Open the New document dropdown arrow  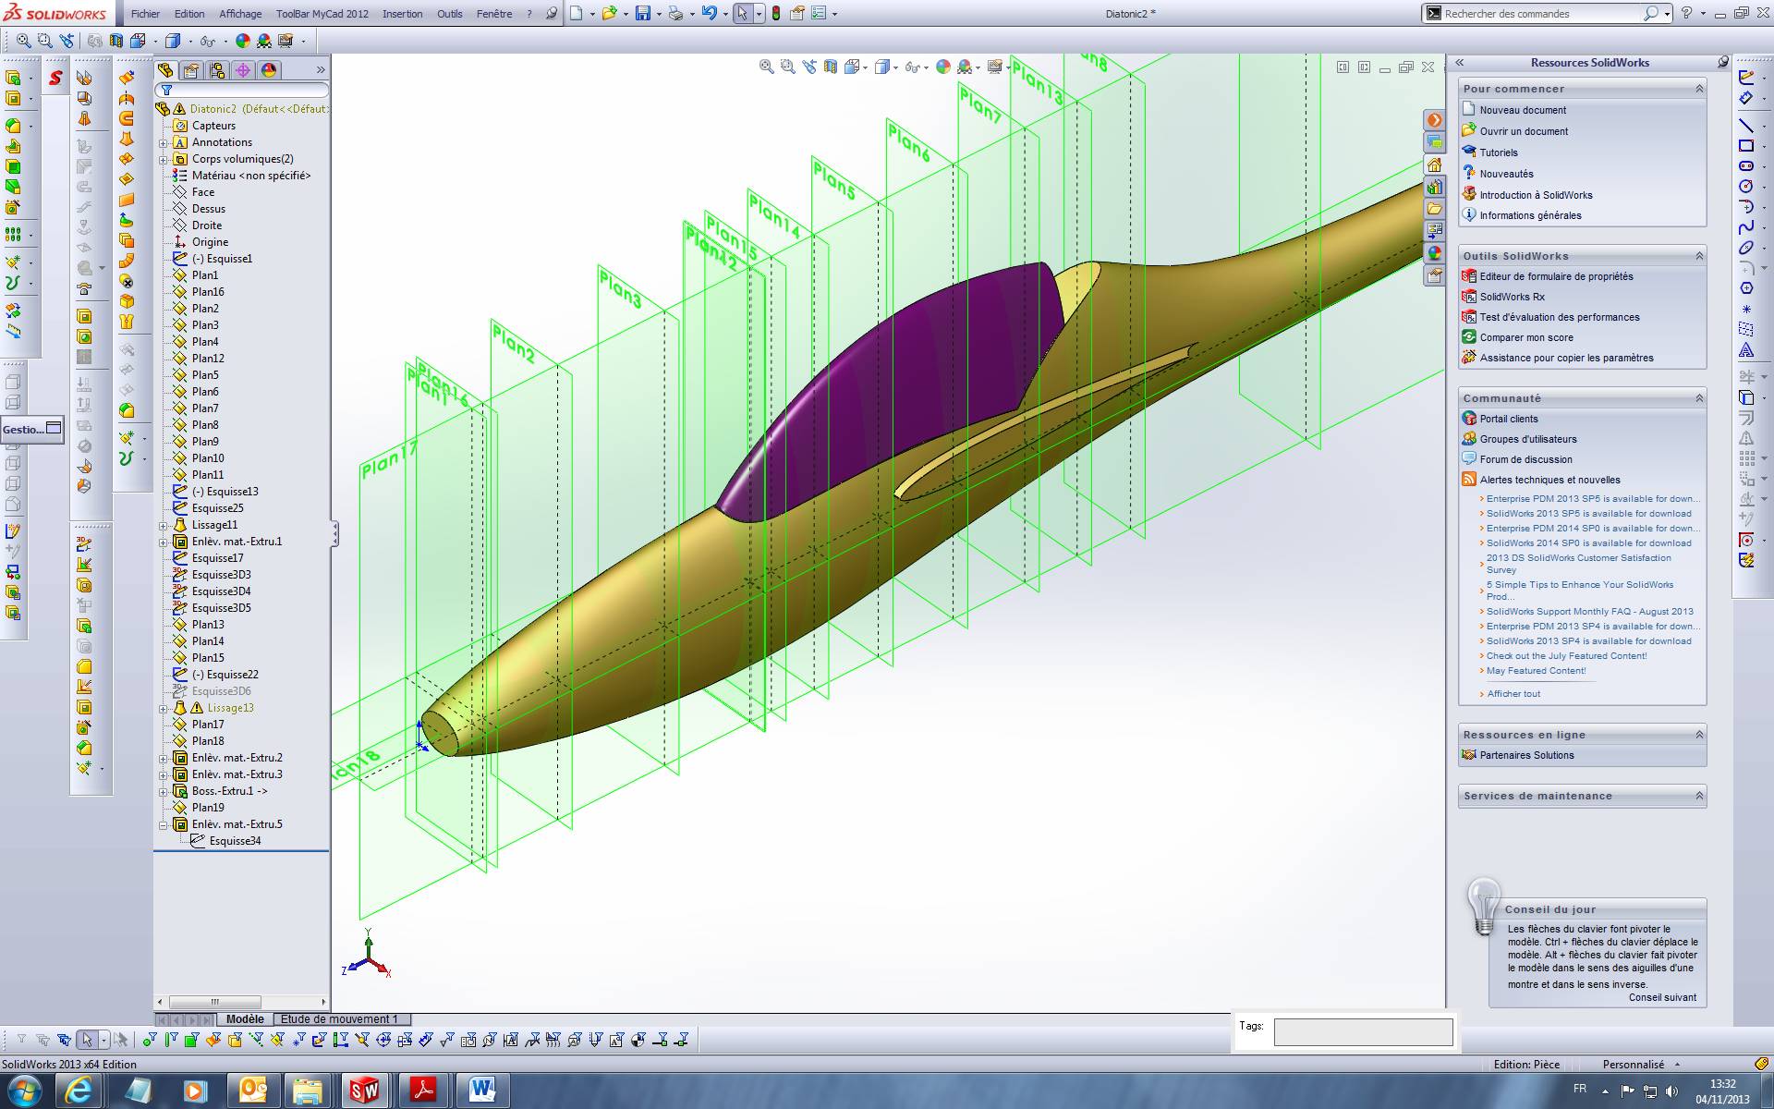(x=592, y=14)
